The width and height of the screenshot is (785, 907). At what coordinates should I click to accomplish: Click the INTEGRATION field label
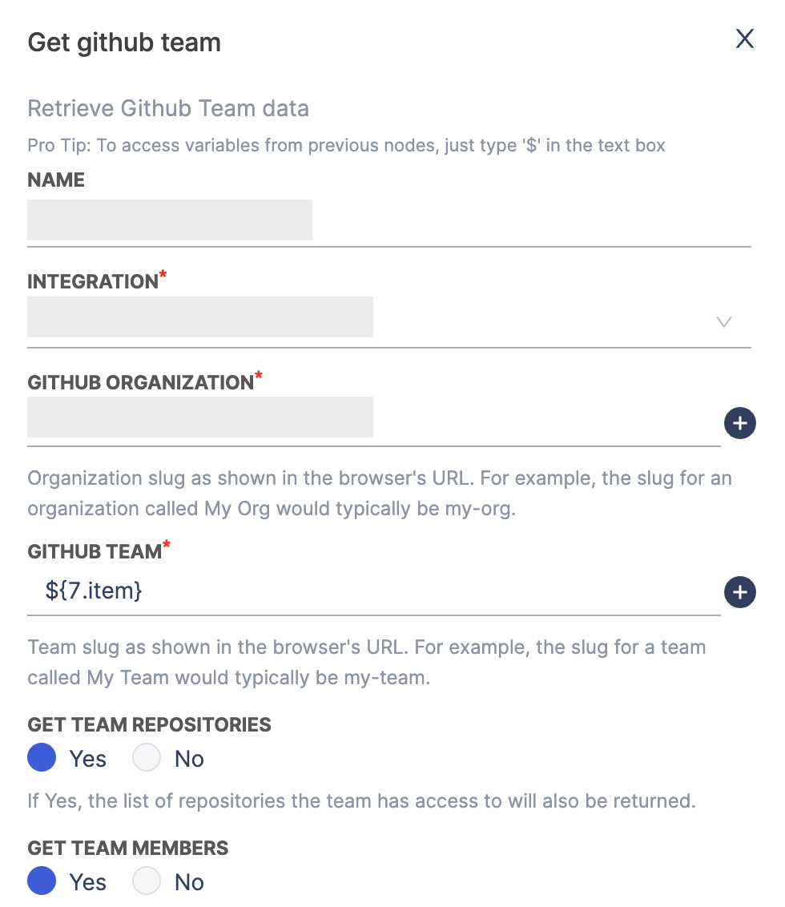(x=93, y=282)
